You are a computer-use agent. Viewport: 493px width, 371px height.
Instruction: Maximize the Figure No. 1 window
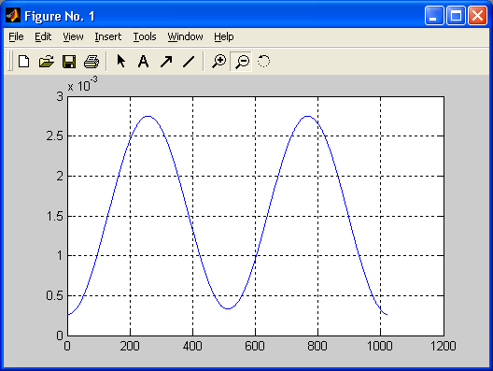(456, 15)
